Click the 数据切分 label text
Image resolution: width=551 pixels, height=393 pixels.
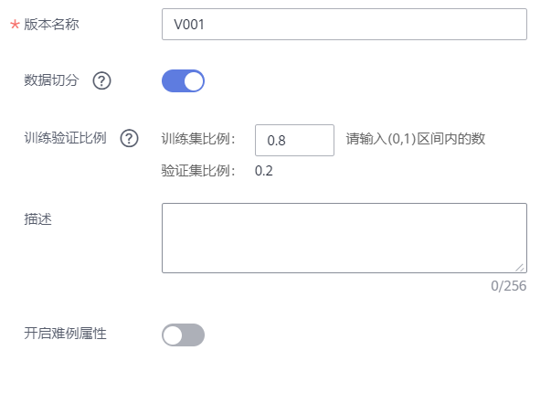[x=51, y=80]
